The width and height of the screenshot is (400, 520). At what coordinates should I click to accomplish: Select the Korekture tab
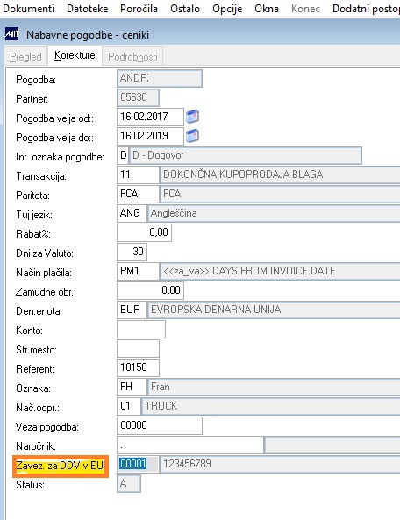click(75, 55)
